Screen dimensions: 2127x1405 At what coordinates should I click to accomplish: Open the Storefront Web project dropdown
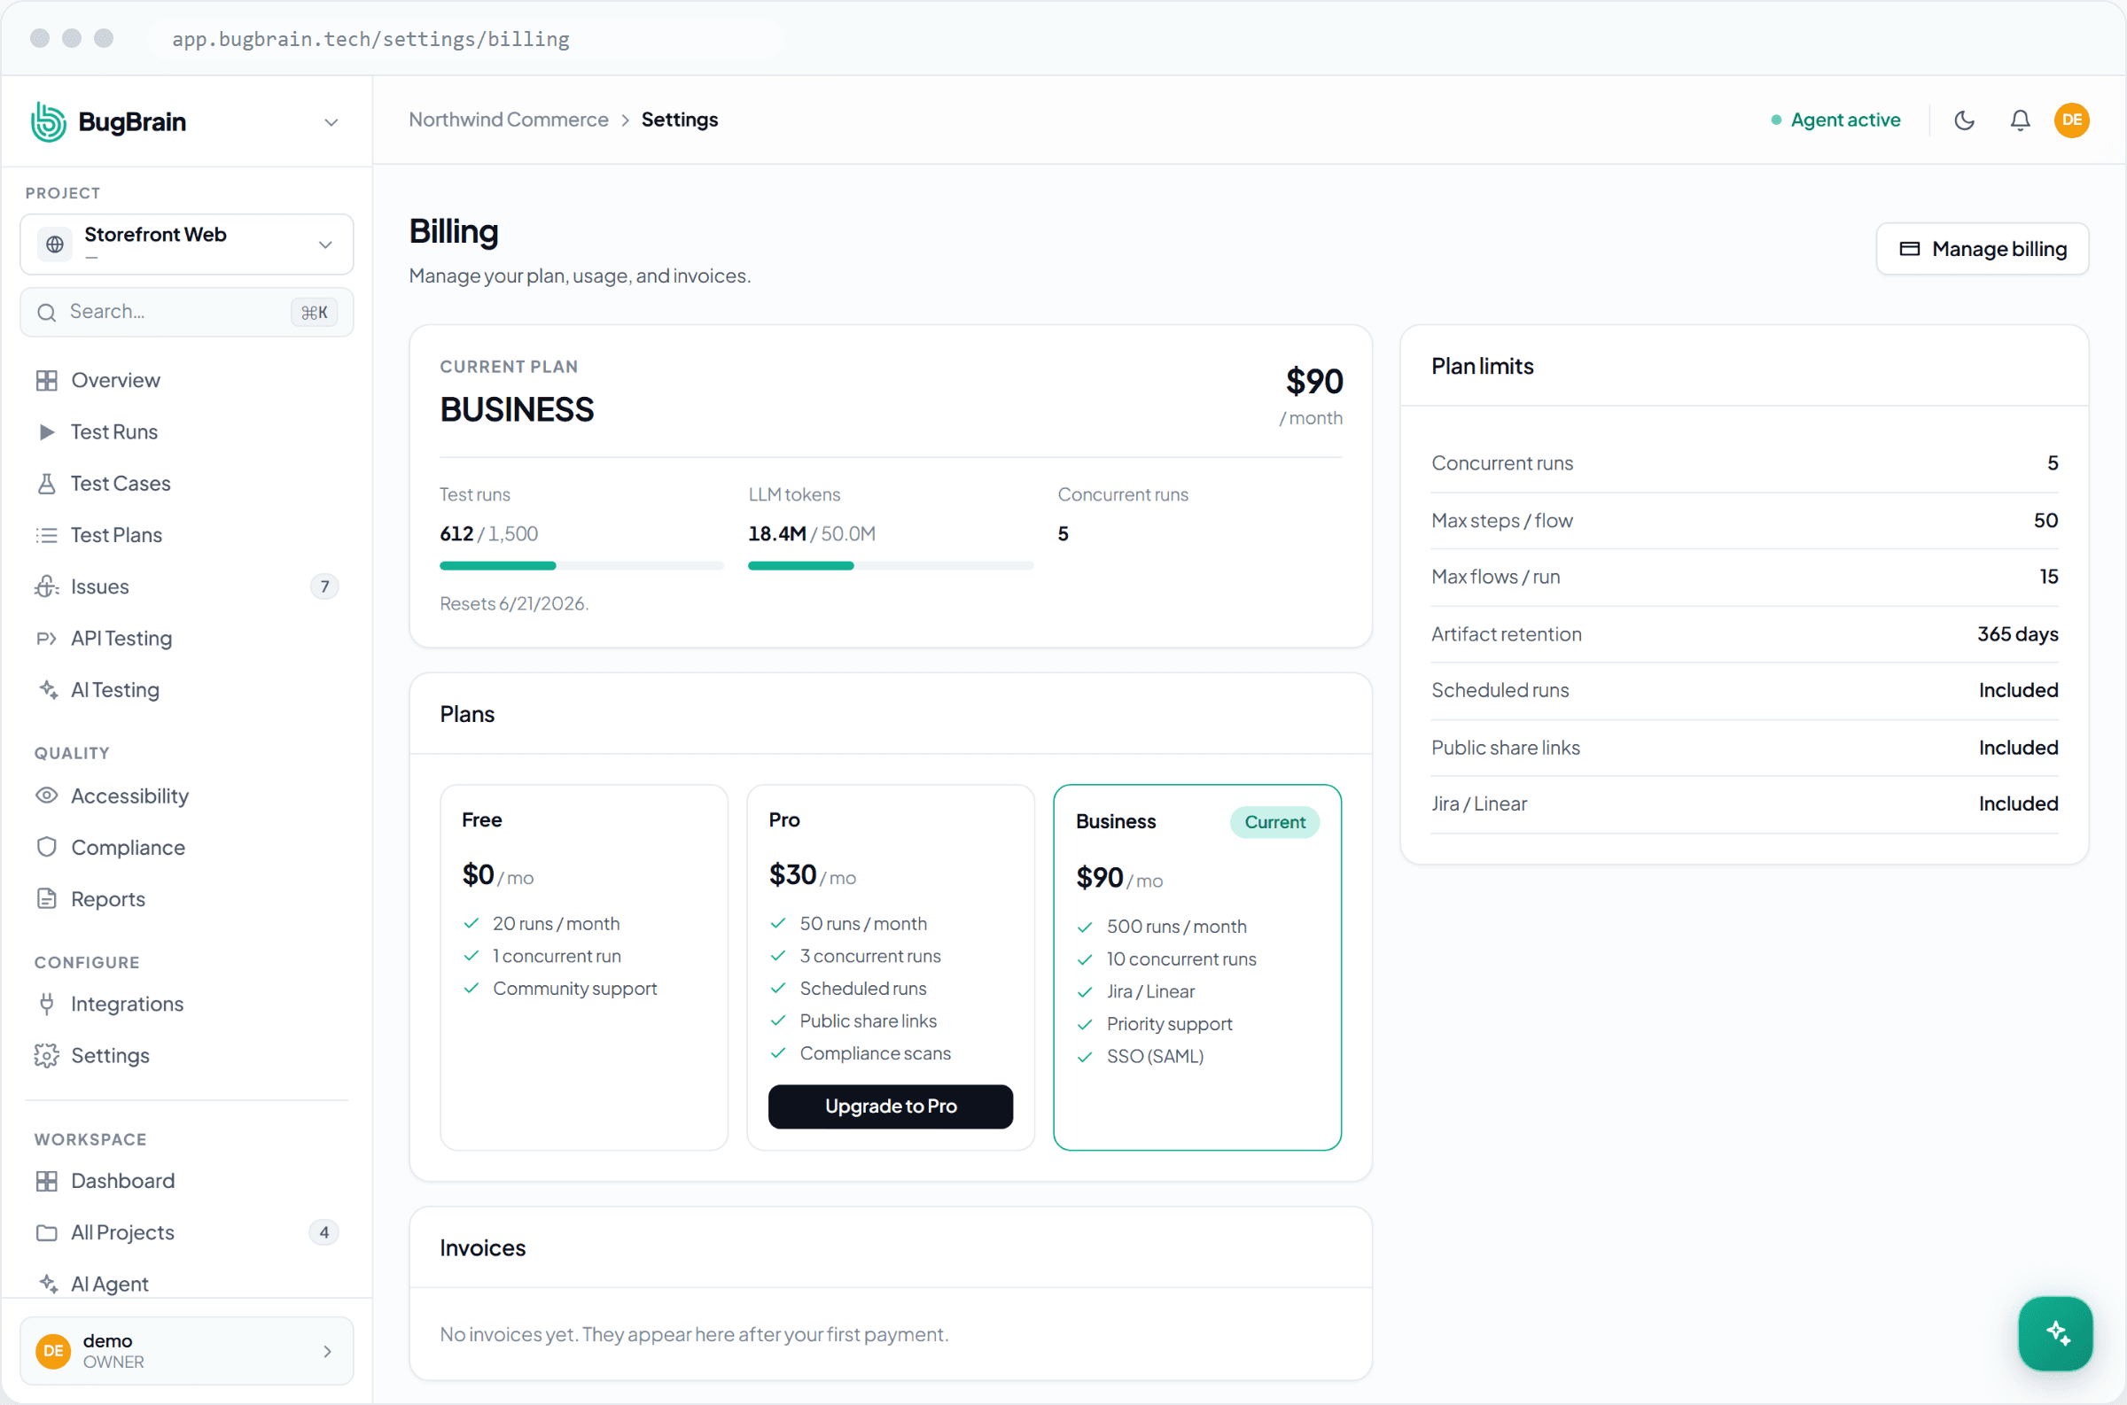pos(186,244)
